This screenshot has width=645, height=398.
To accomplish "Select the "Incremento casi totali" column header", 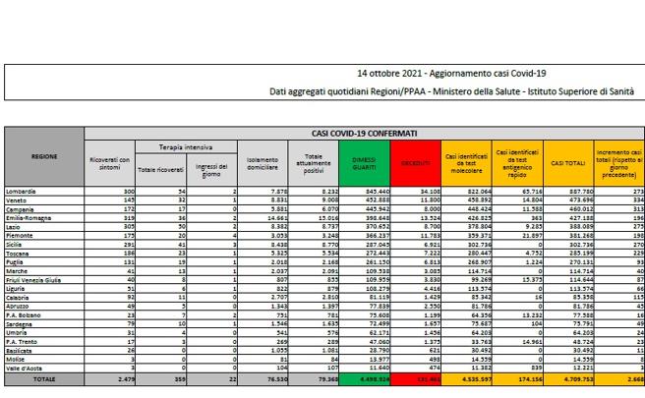I will point(619,164).
